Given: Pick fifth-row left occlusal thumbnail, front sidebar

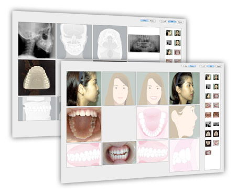Looking at the screenshot, I should (x=208, y=115).
